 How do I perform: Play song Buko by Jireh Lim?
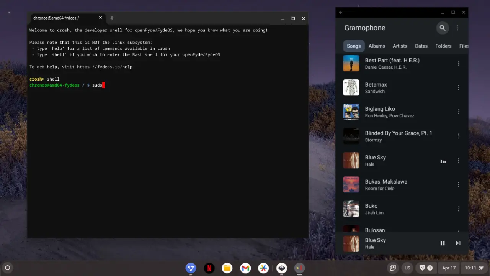[x=402, y=209]
